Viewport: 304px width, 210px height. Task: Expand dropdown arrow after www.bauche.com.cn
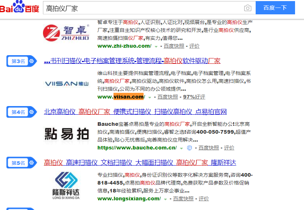[181, 148]
